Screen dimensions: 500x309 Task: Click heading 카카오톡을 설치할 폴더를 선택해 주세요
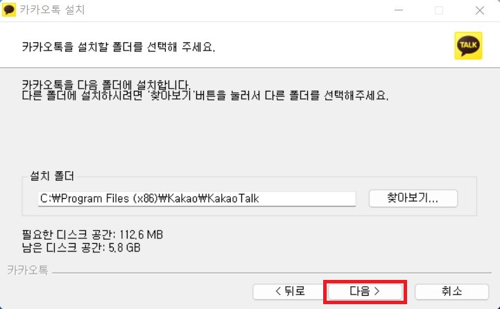coord(119,47)
